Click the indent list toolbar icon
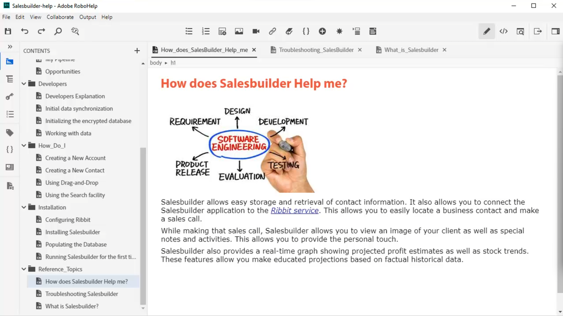This screenshot has width=563, height=316. point(356,31)
